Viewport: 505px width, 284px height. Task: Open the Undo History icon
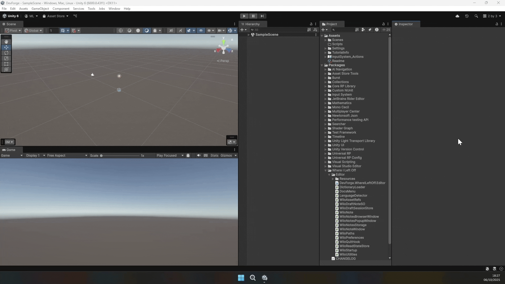tap(467, 16)
